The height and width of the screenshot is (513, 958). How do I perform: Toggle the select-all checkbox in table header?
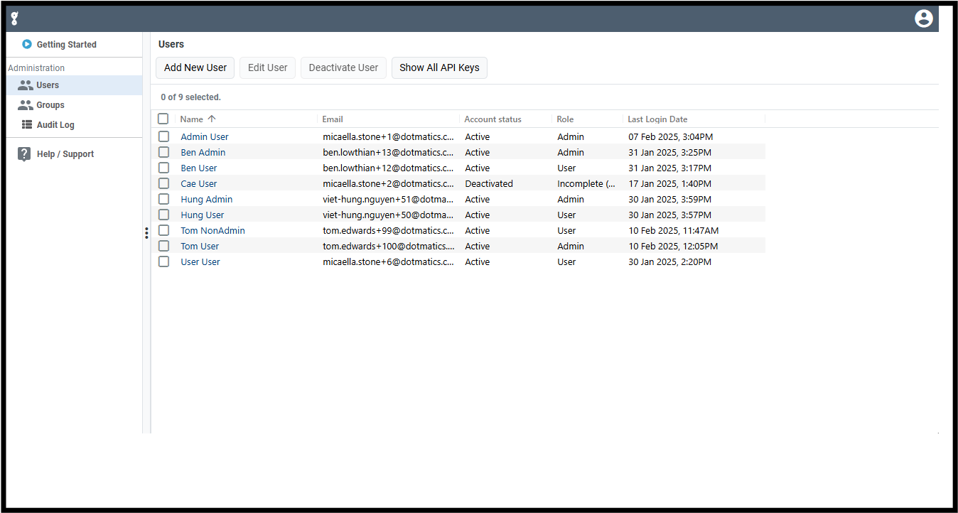point(163,119)
